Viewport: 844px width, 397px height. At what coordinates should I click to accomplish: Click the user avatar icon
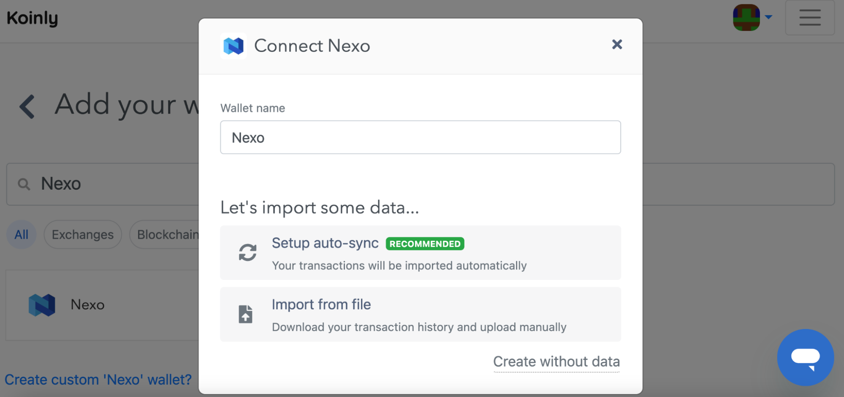tap(746, 18)
